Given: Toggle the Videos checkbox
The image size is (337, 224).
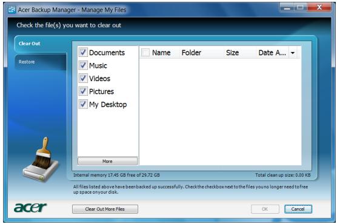Looking at the screenshot, I should pos(83,78).
